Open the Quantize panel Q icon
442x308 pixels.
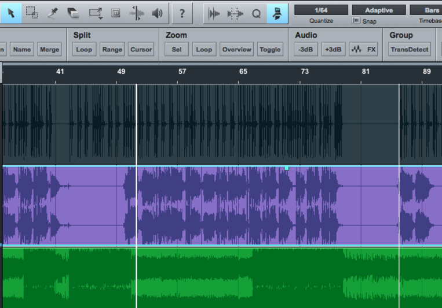(x=256, y=13)
